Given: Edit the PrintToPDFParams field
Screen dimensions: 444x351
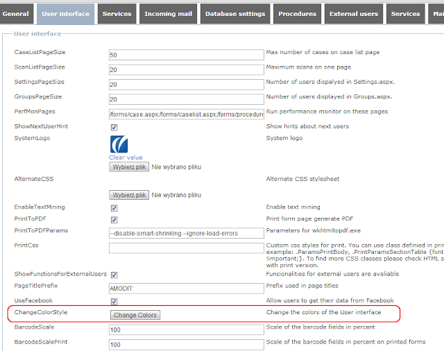Looking at the screenshot, I should point(187,233).
